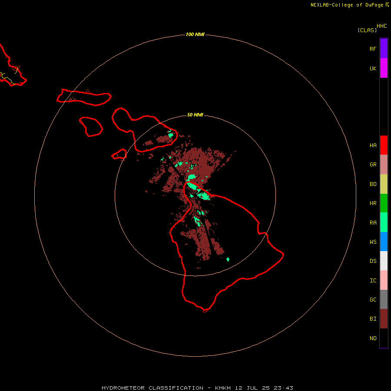The height and width of the screenshot is (391, 391).
Task: Click the RF purple legend swatch
Action: click(384, 49)
